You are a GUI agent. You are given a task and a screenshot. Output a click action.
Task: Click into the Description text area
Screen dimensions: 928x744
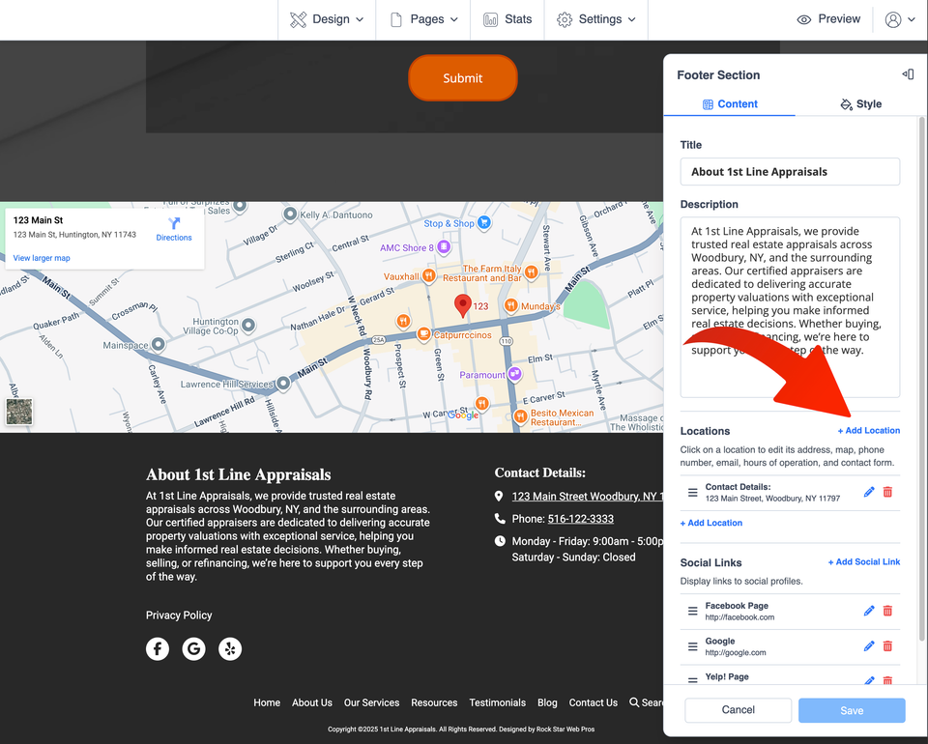pos(790,307)
